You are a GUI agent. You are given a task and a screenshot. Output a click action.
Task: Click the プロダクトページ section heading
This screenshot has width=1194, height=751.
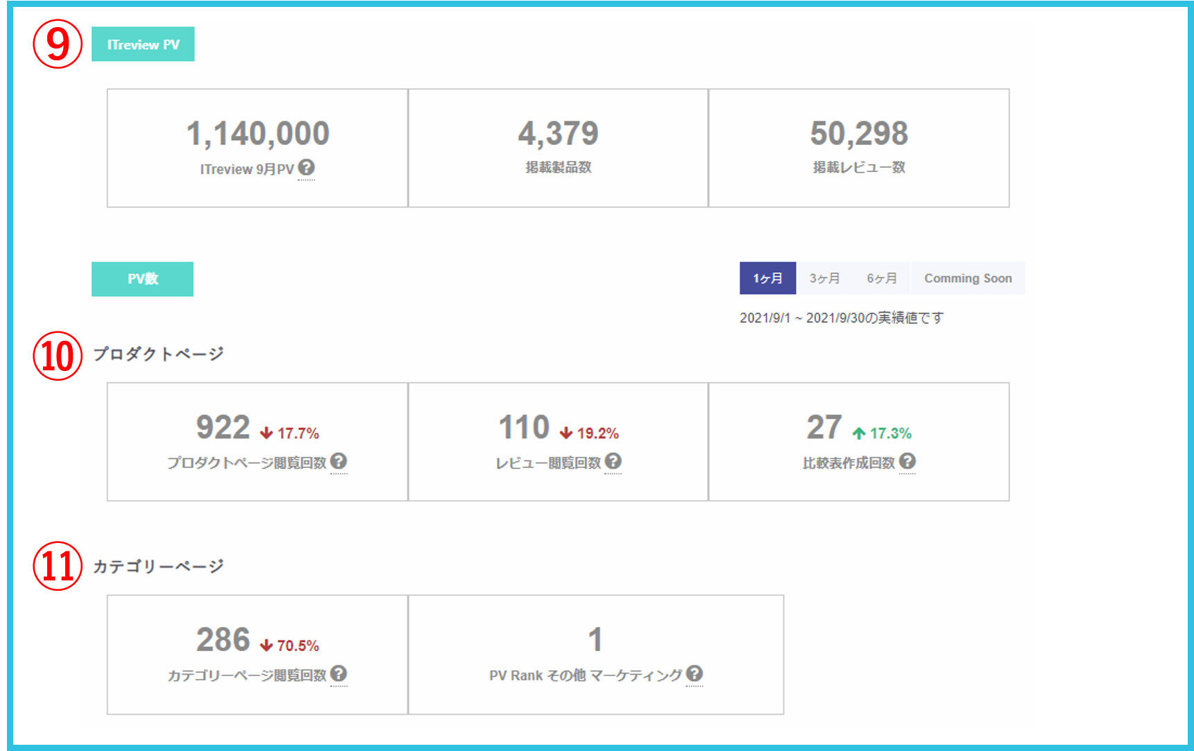point(158,354)
